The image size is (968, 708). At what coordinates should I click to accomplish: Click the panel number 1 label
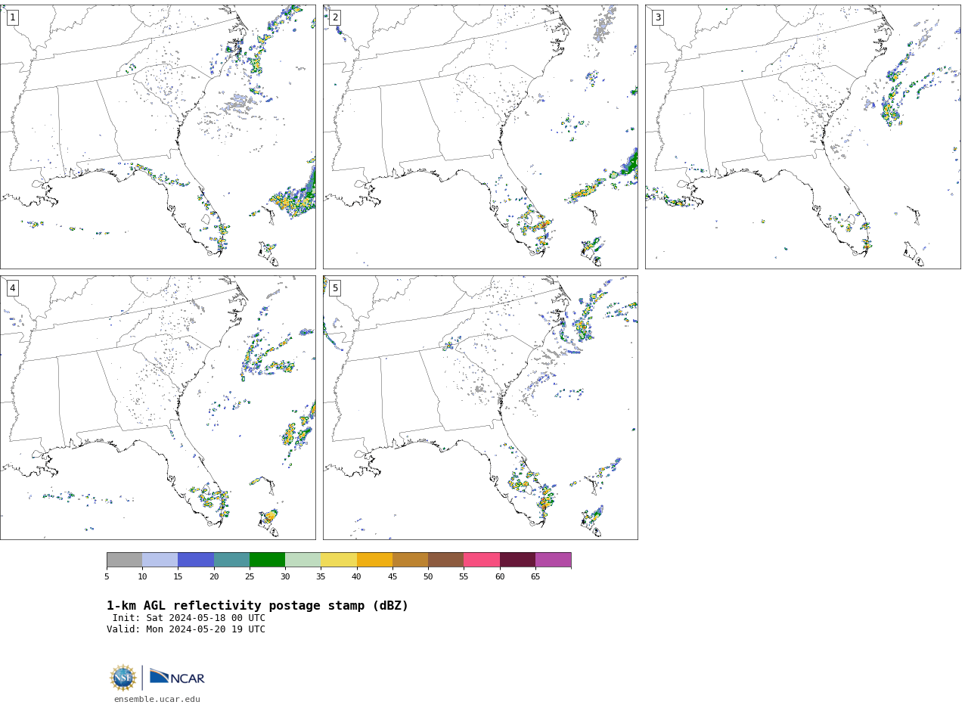coord(13,17)
